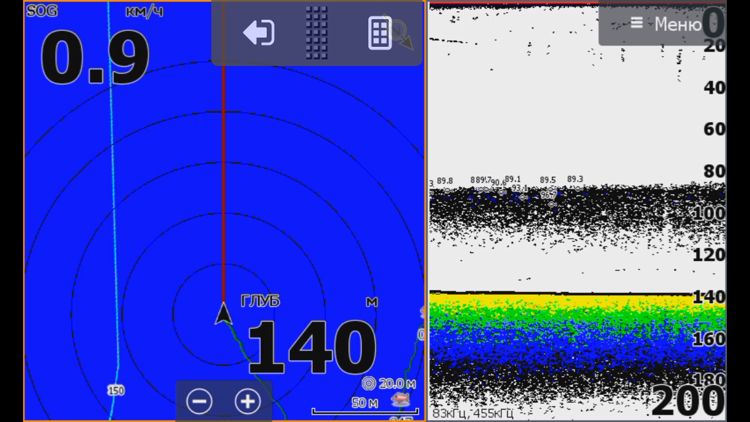
Task: Tap the км/ч units label
Action: pyautogui.click(x=145, y=11)
